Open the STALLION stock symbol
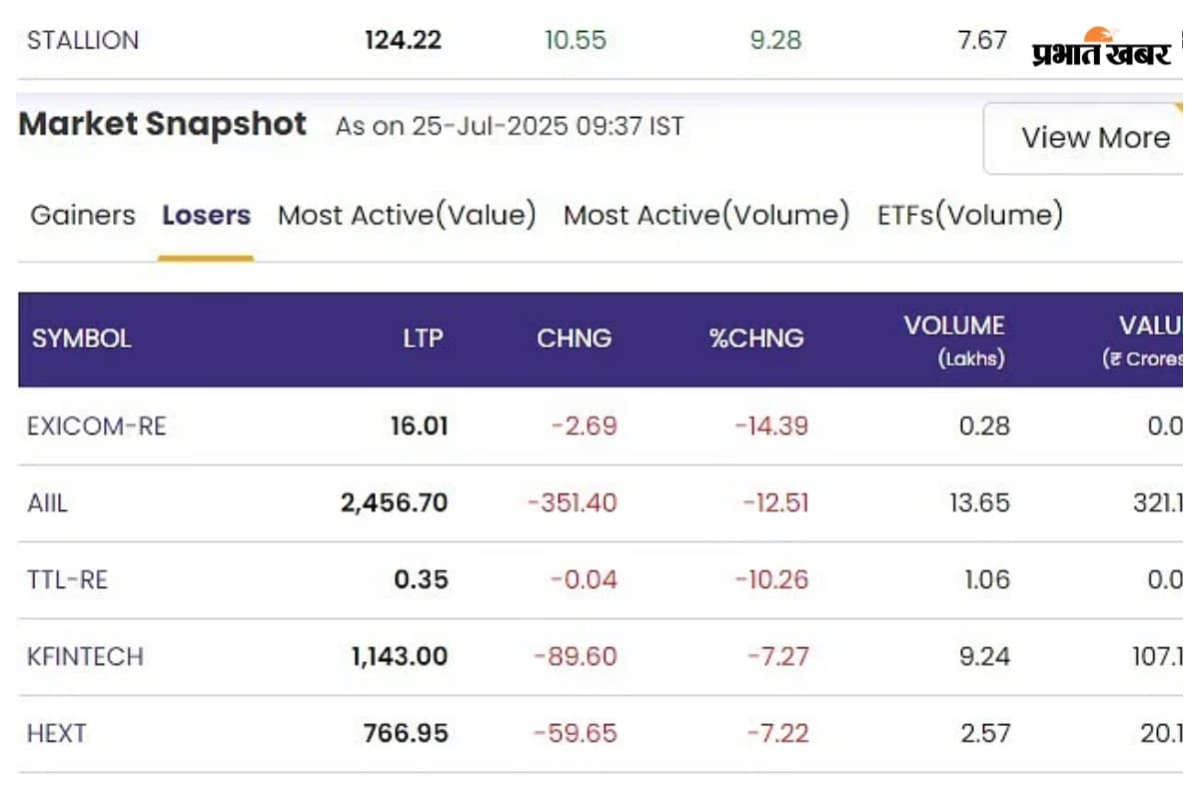Viewport: 1199px width, 802px height. (83, 41)
